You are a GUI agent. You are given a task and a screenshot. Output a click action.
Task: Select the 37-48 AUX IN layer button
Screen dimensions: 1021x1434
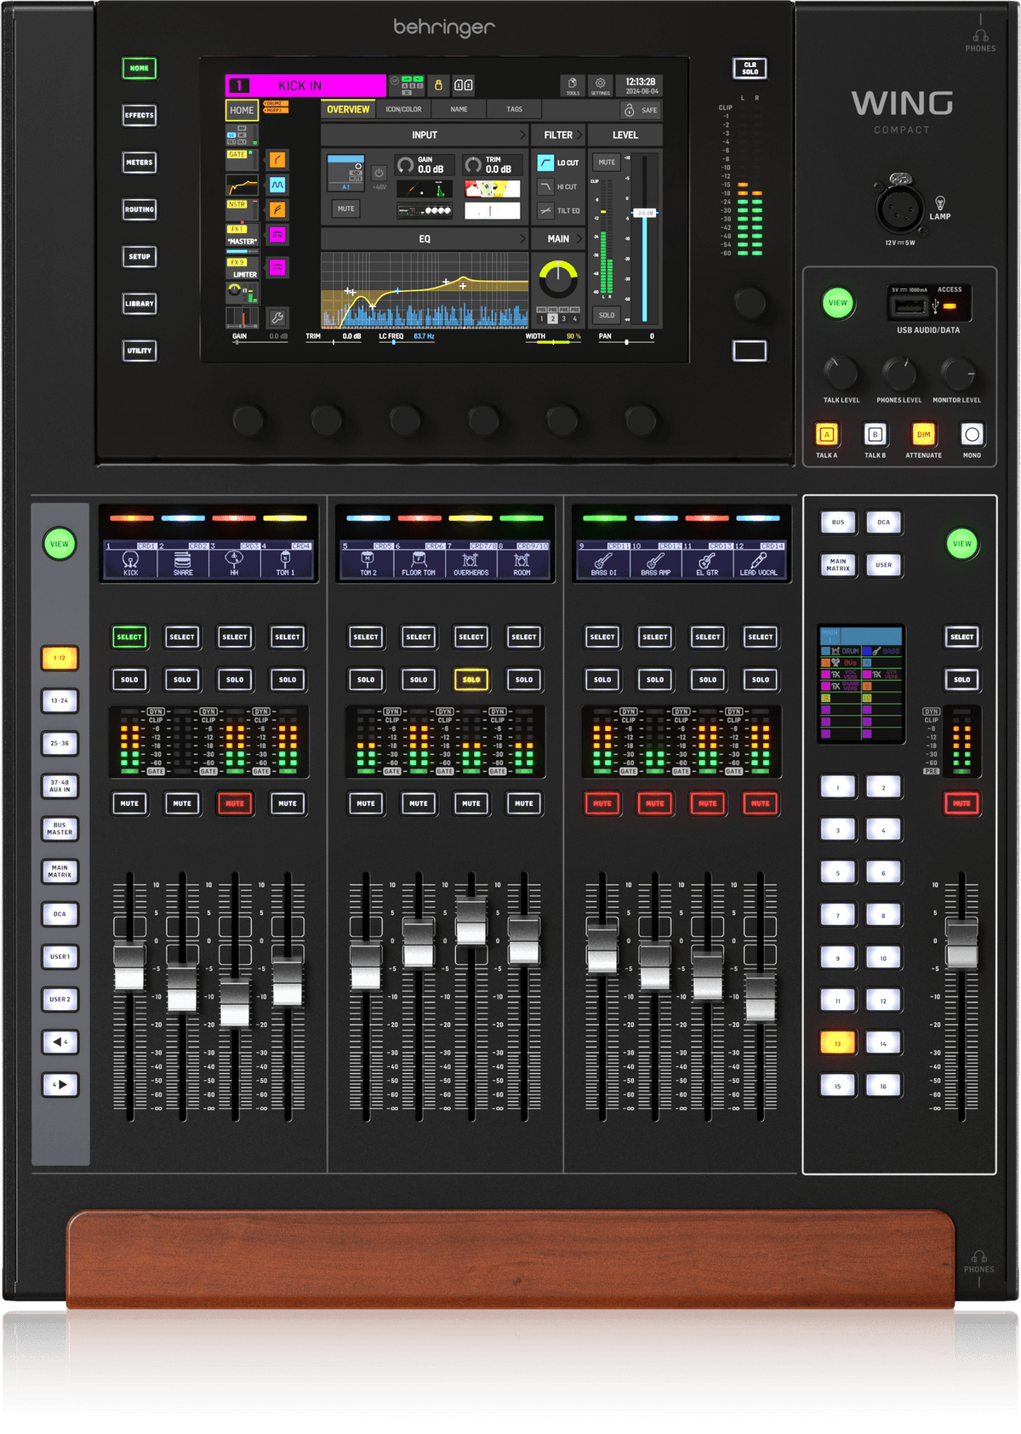click(60, 786)
